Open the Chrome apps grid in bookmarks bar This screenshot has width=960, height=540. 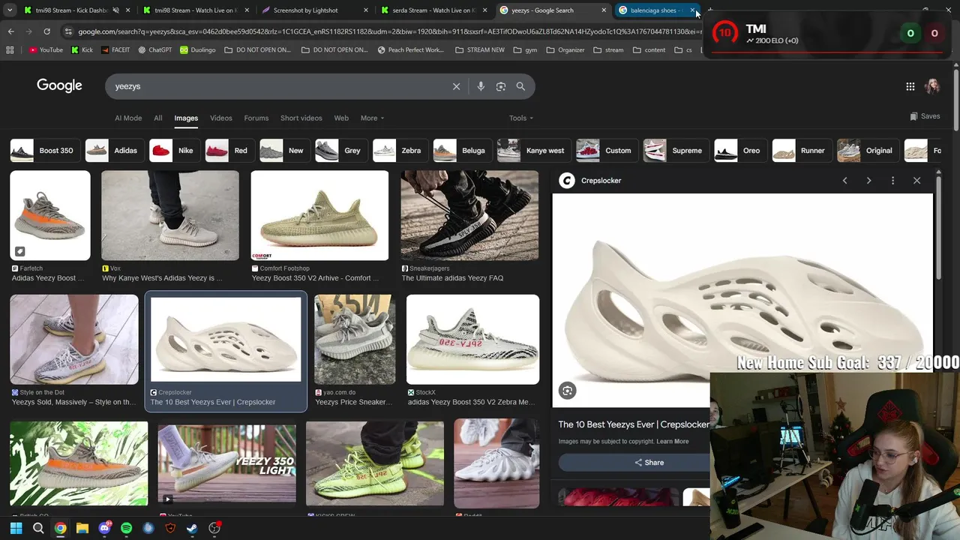[10, 50]
